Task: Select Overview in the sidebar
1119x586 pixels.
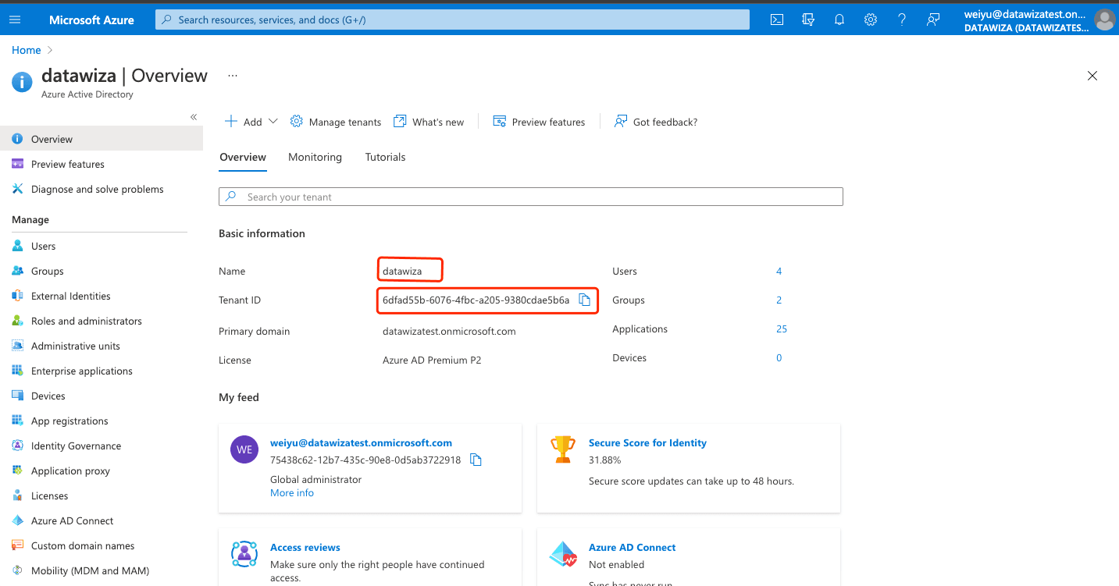Action: (102, 139)
